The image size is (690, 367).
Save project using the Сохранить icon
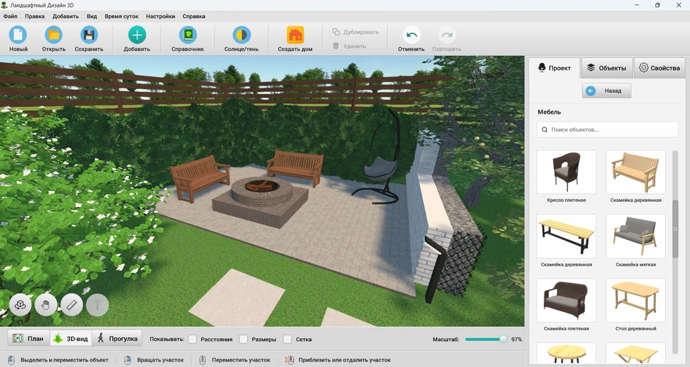pyautogui.click(x=89, y=35)
